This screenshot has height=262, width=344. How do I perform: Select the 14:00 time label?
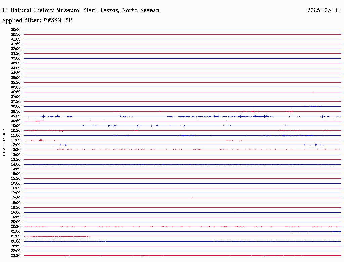(16, 164)
